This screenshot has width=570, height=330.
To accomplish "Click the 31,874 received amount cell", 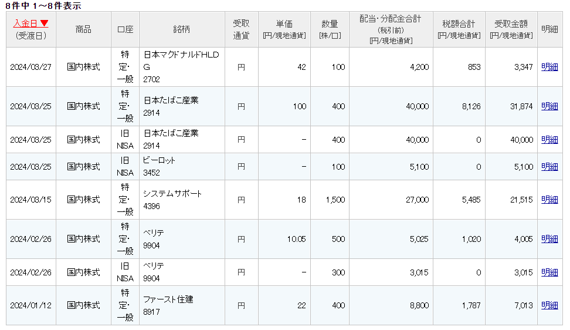I will [521, 106].
